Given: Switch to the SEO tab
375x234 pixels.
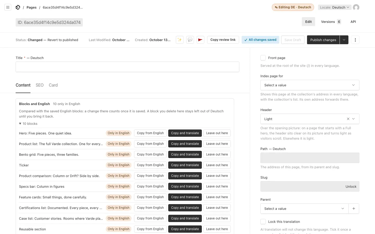Looking at the screenshot, I should point(40,85).
